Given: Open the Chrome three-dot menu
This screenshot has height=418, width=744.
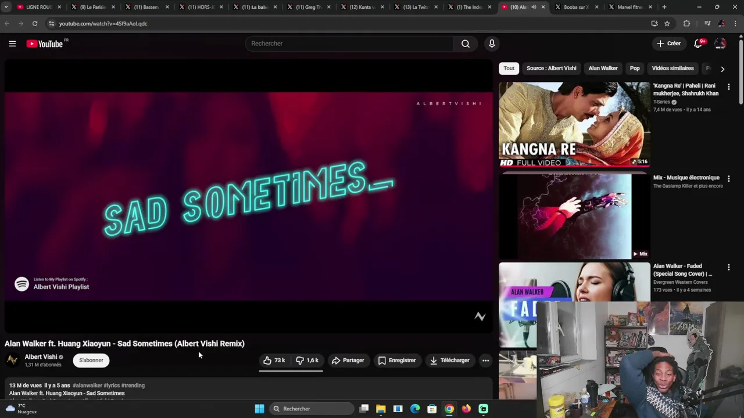Looking at the screenshot, I should pos(736,23).
